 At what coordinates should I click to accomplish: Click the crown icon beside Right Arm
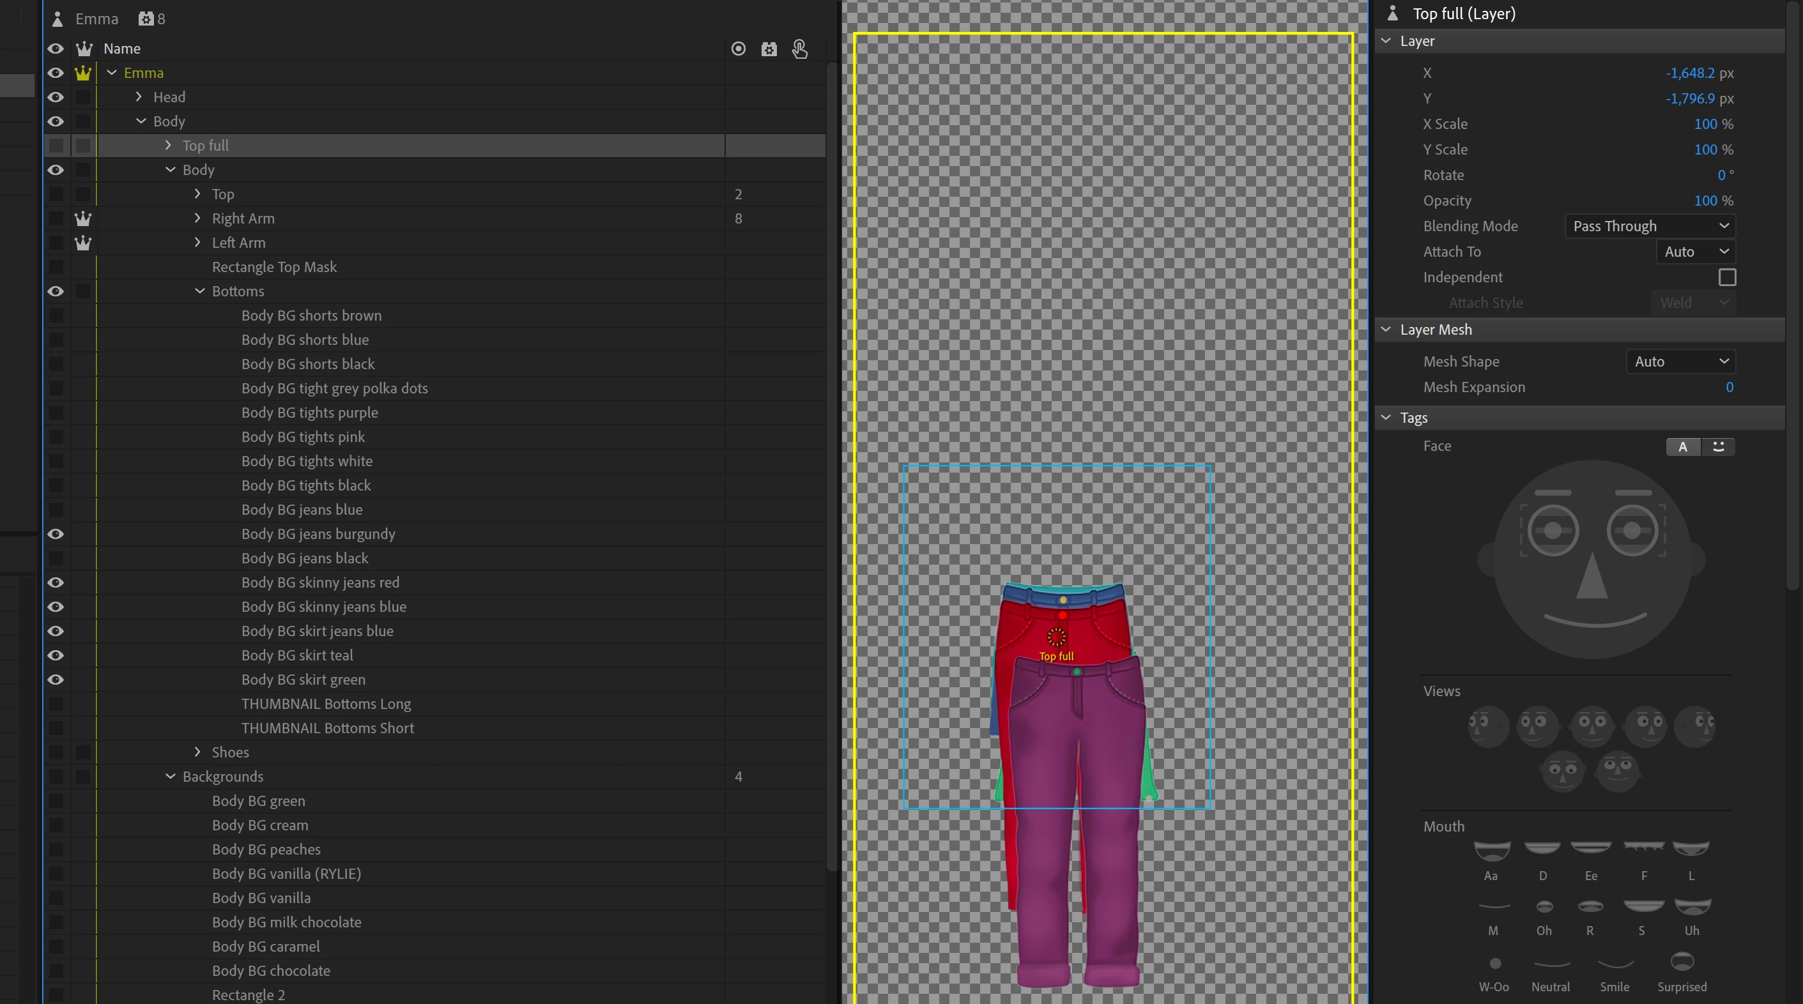[82, 219]
